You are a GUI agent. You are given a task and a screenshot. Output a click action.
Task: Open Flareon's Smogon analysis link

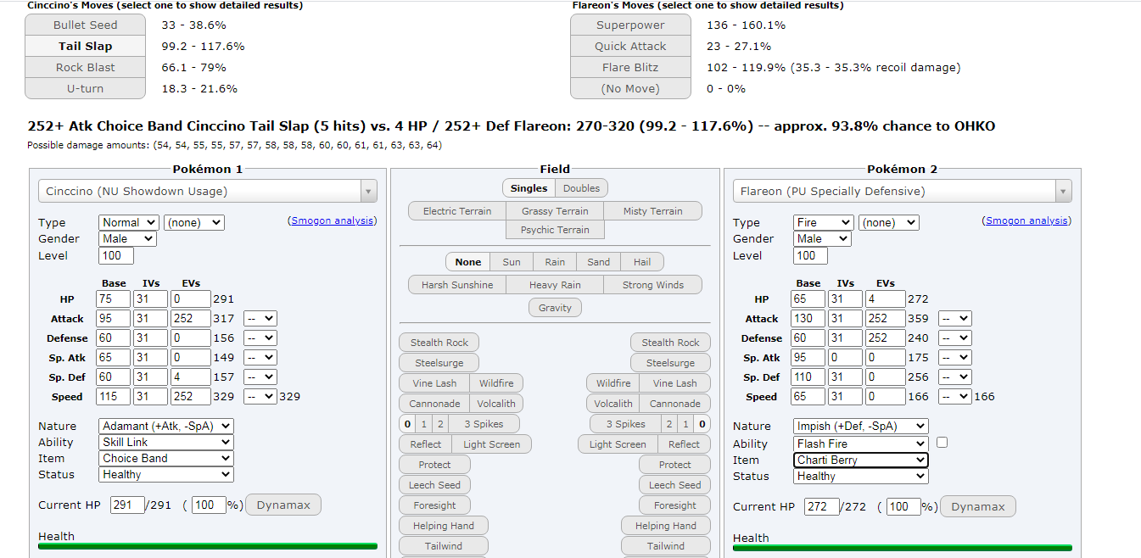pos(1028,220)
